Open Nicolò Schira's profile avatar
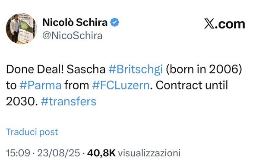 tap(22, 29)
